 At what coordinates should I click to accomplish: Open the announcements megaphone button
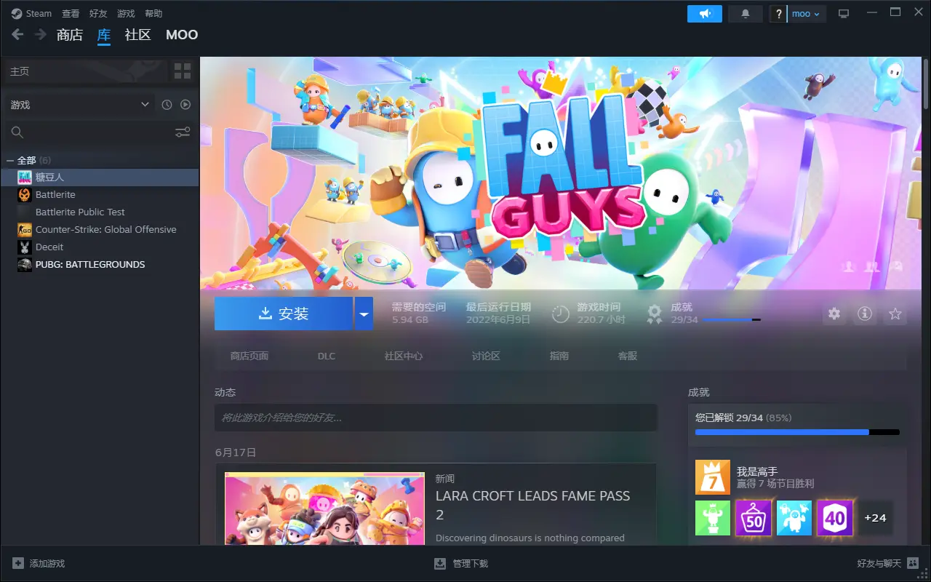(x=705, y=14)
